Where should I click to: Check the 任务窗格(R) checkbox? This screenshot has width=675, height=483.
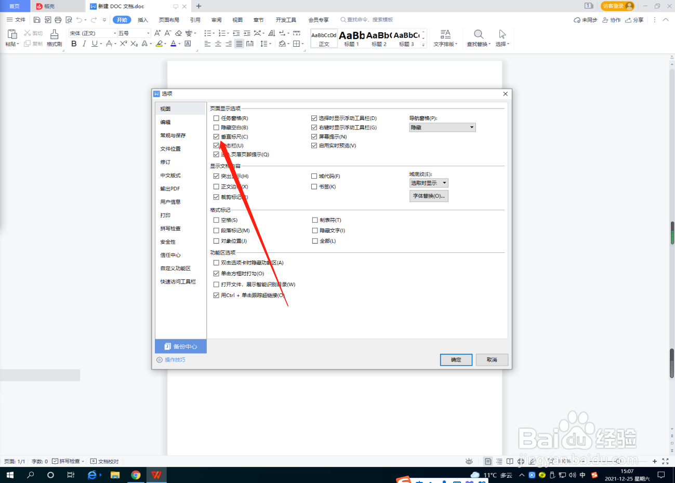pyautogui.click(x=216, y=118)
